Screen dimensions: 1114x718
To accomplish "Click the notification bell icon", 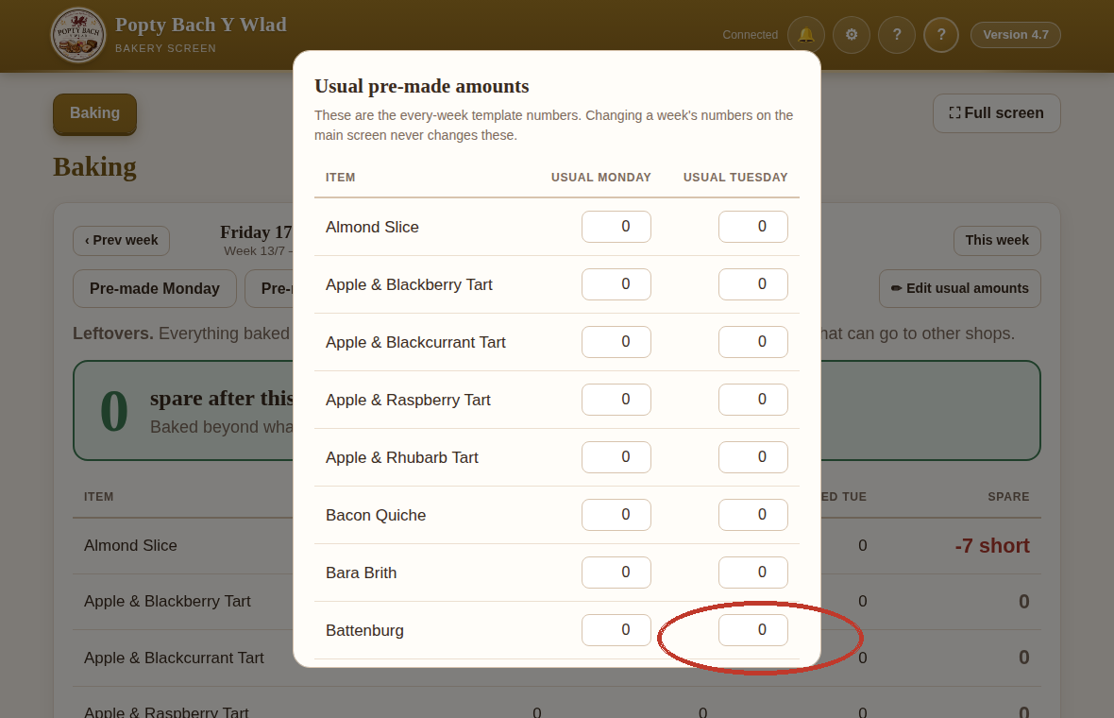I will [x=805, y=35].
